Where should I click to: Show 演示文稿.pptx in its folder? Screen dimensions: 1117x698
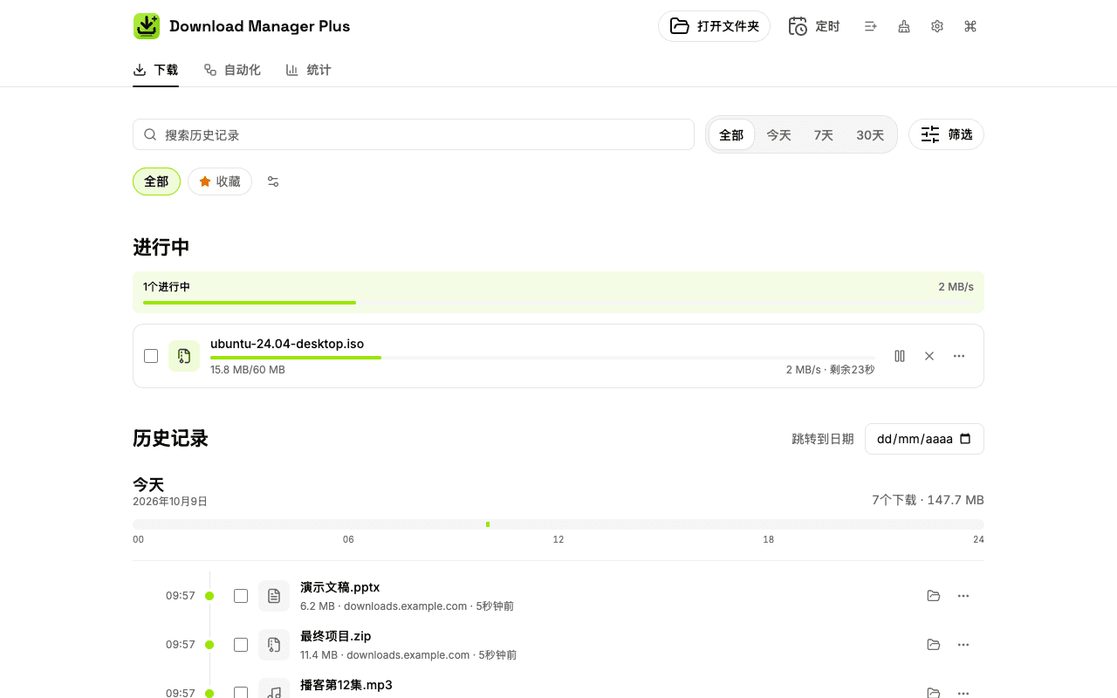[934, 596]
